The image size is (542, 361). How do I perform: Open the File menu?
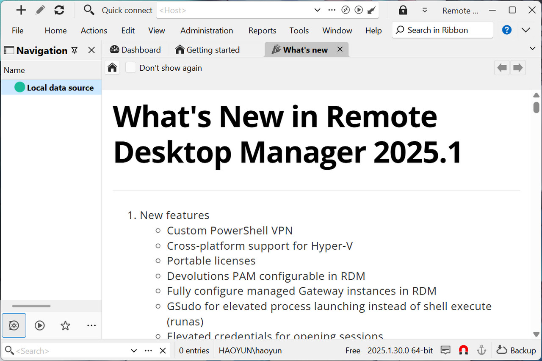pyautogui.click(x=18, y=30)
